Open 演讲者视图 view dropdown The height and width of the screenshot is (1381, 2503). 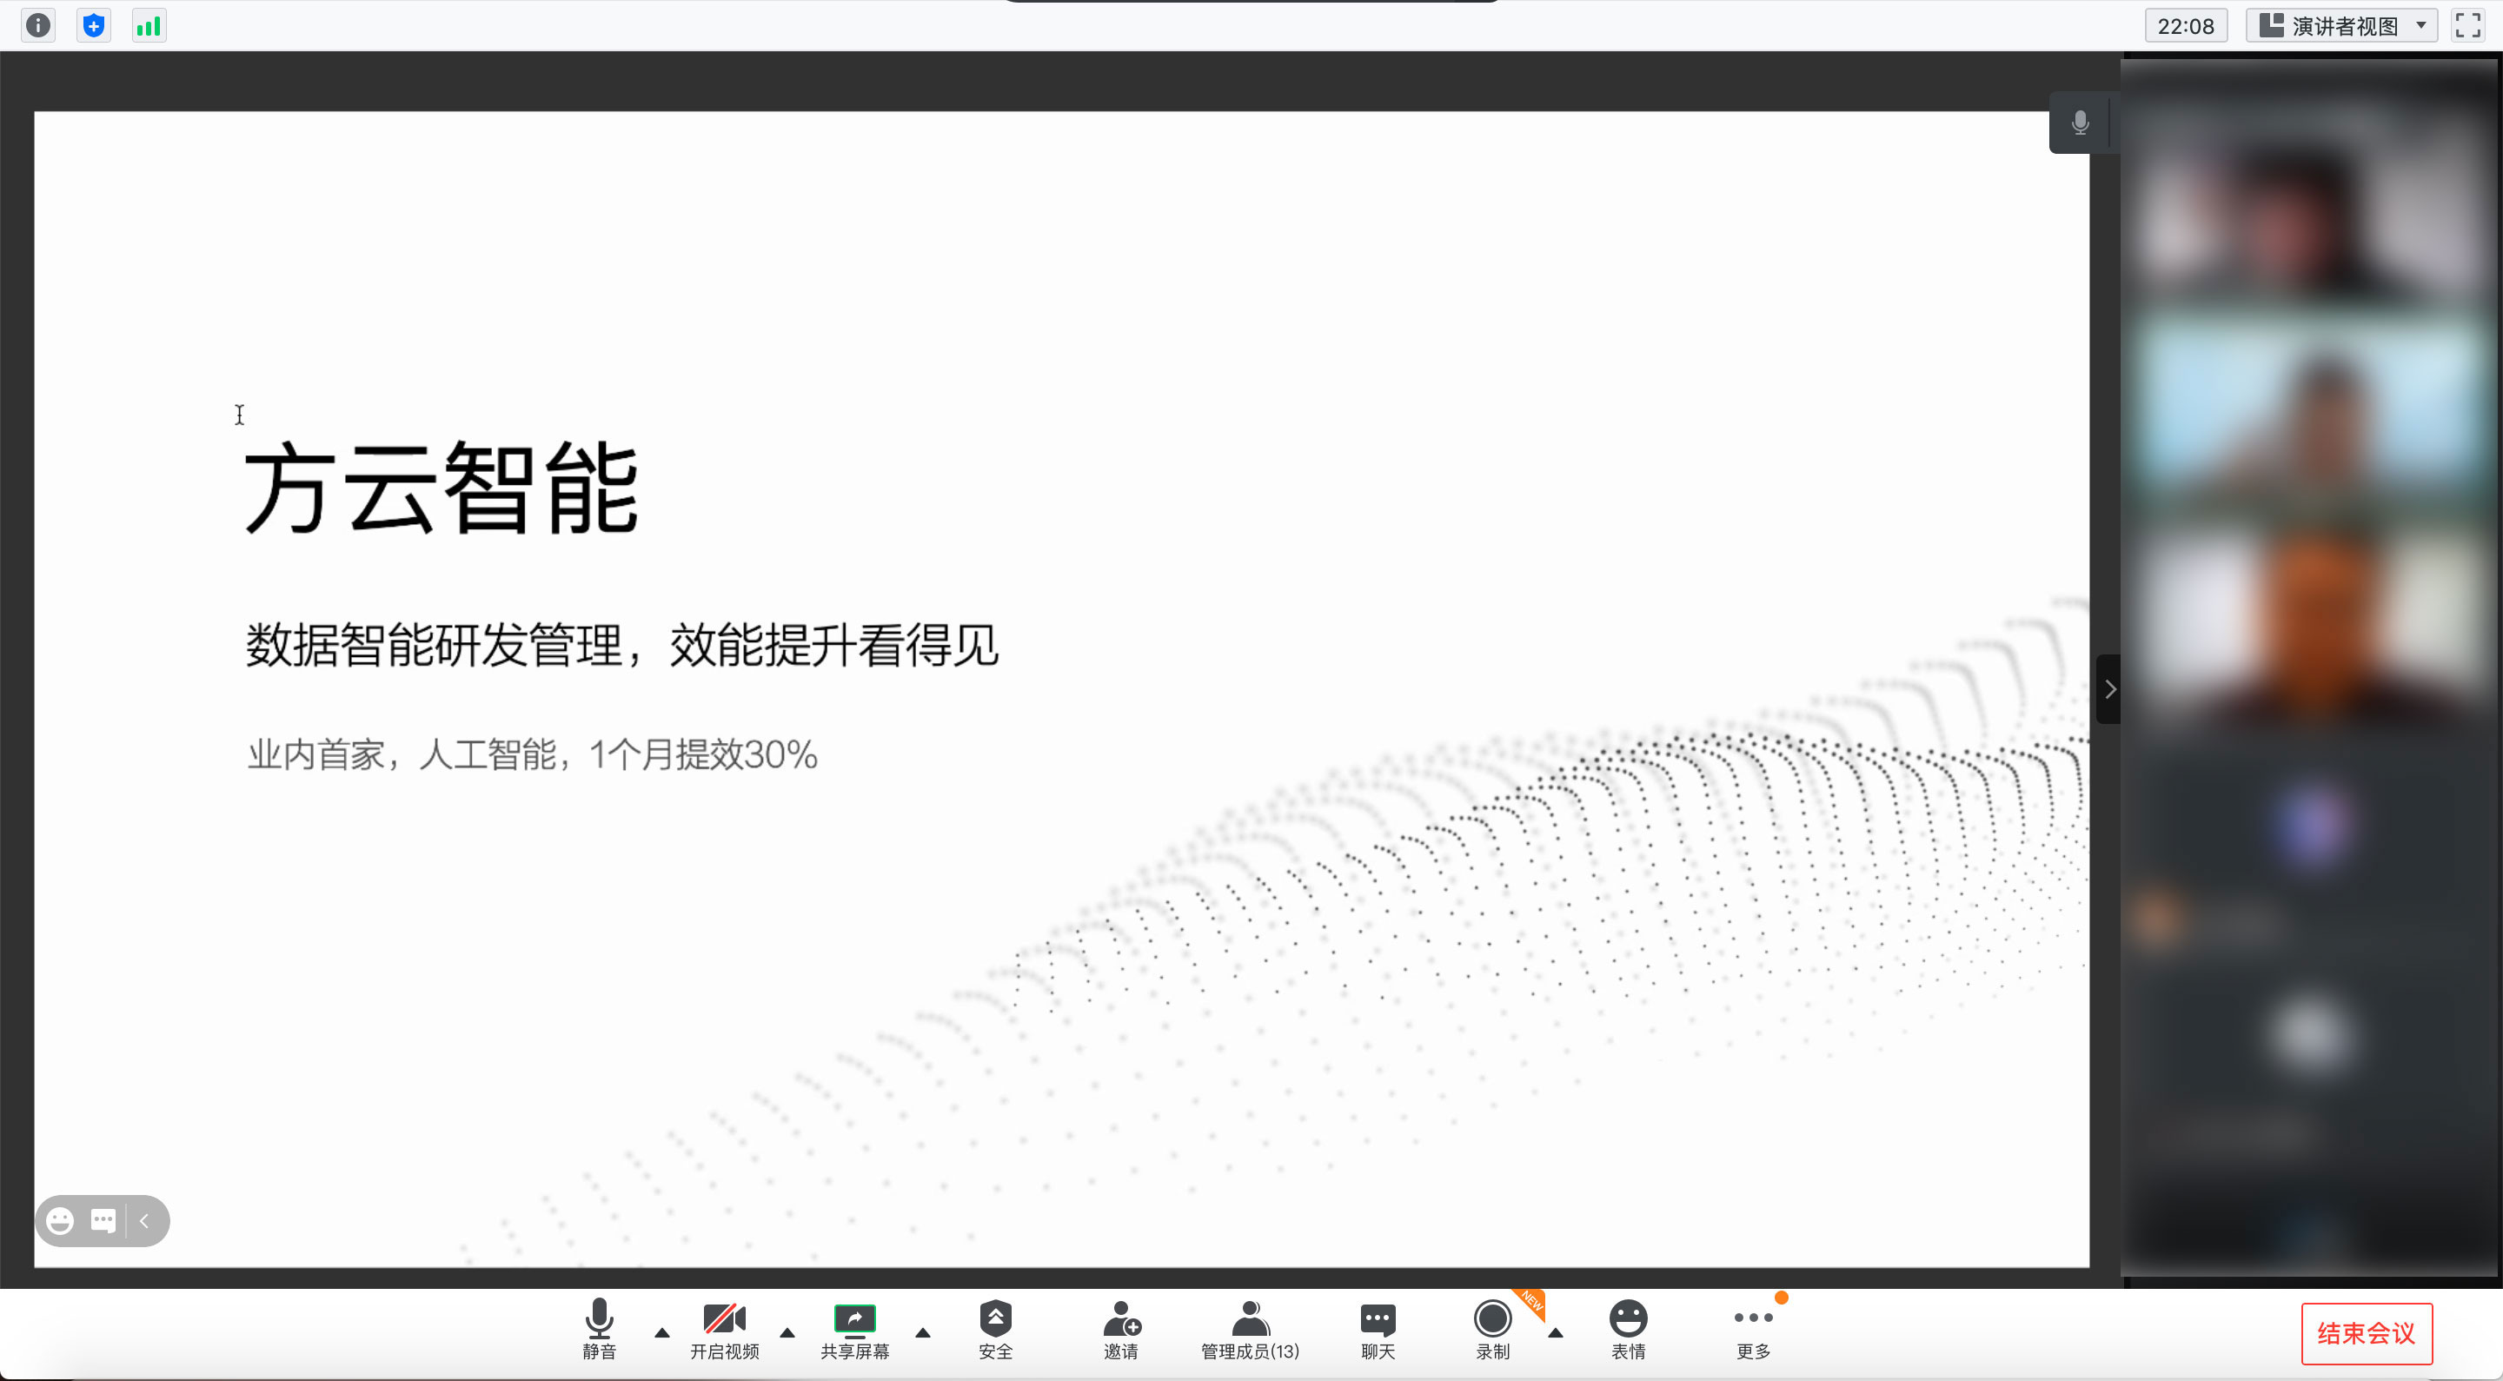tap(2341, 25)
